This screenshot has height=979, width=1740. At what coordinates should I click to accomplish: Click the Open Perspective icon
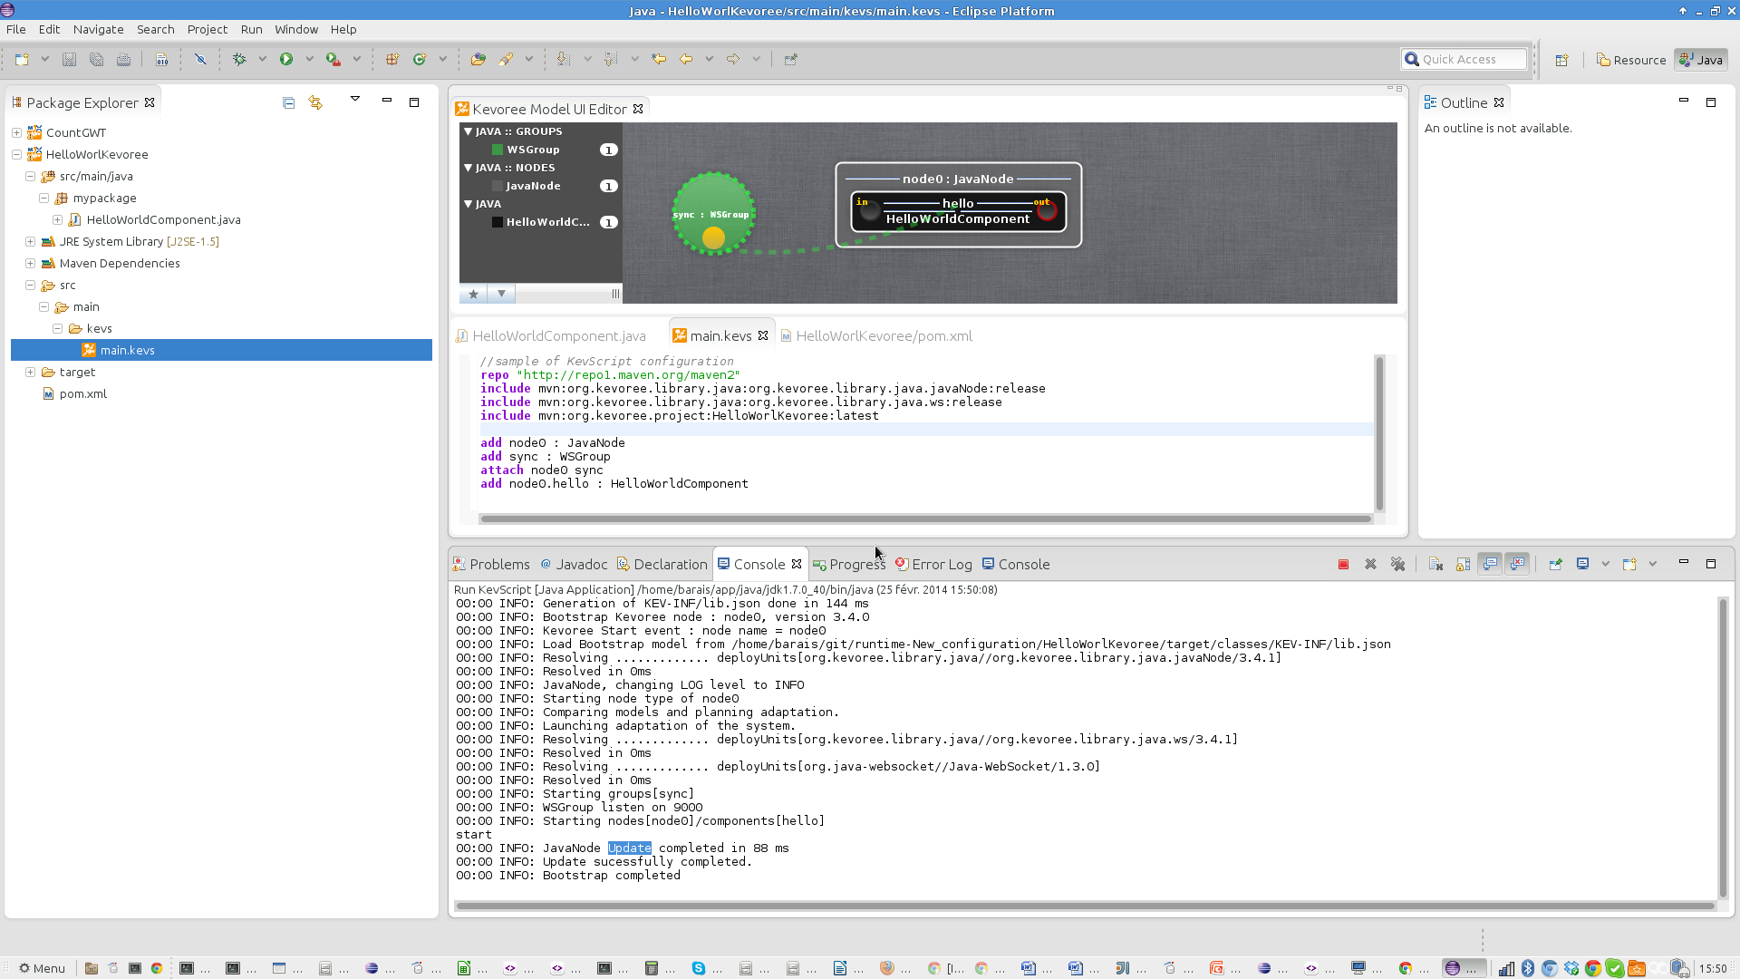(1561, 60)
